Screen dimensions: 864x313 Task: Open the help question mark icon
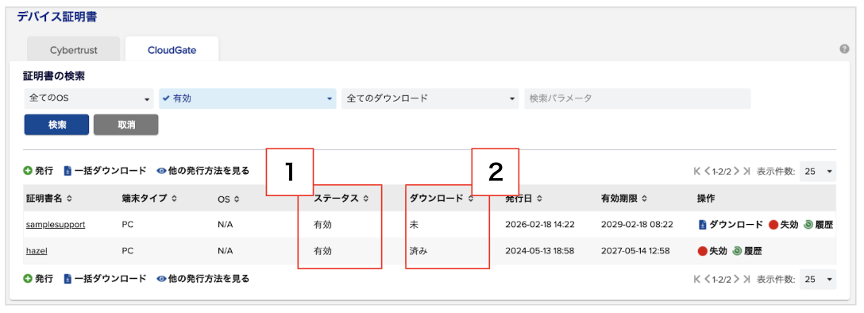(844, 49)
